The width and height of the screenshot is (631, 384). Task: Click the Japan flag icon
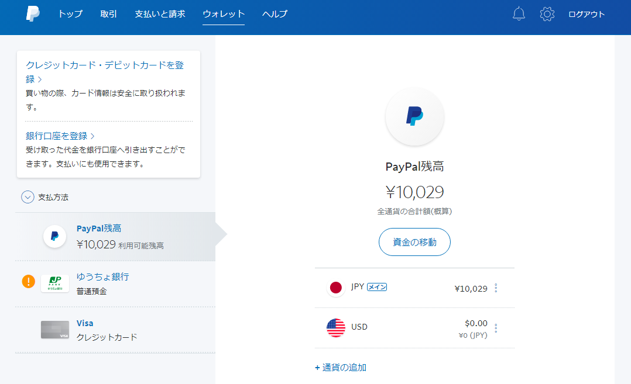[x=336, y=288]
